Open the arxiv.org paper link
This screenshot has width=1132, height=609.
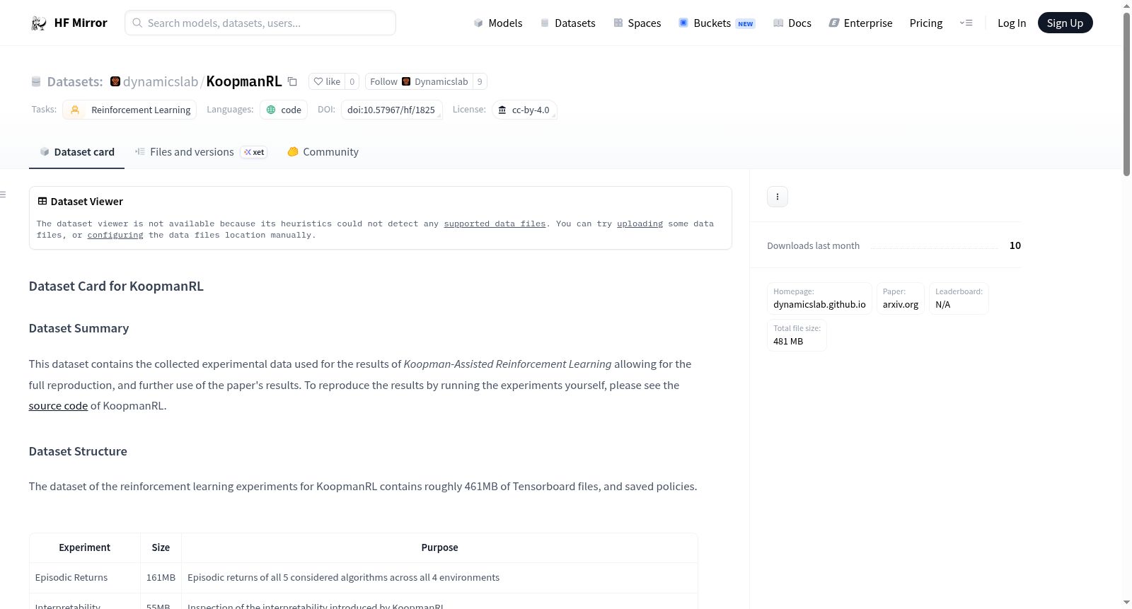901,305
